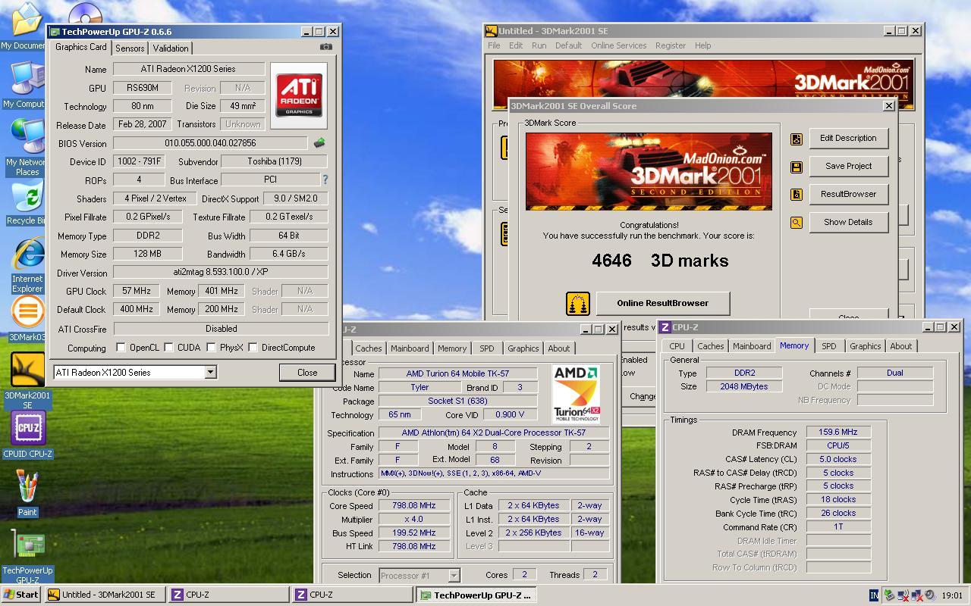This screenshot has height=606, width=971.
Task: Open CPU tab in right CPU-Z window
Action: click(677, 346)
